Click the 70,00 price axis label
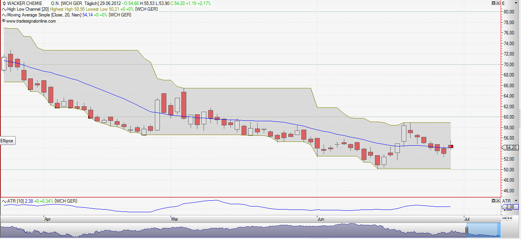This screenshot has height=239, width=521. click(x=509, y=65)
